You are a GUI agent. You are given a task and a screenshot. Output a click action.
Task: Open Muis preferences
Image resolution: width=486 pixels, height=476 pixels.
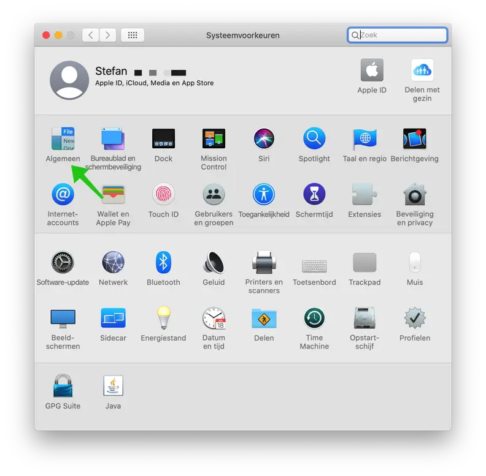pyautogui.click(x=415, y=262)
